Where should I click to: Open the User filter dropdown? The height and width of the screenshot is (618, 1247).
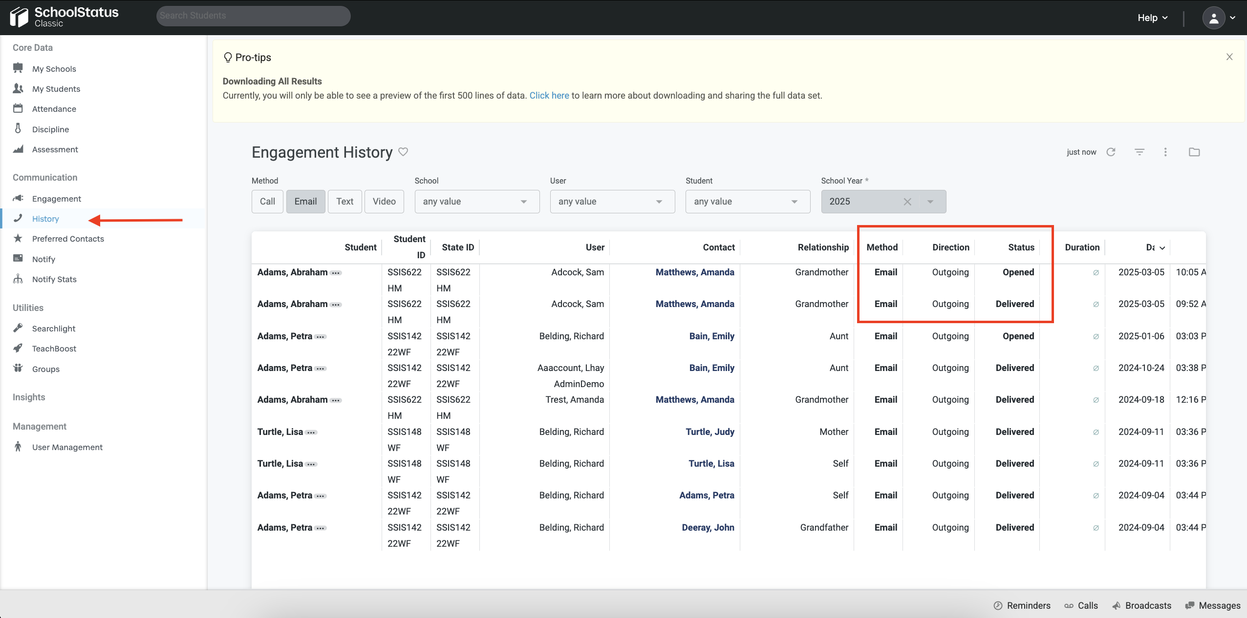(612, 201)
